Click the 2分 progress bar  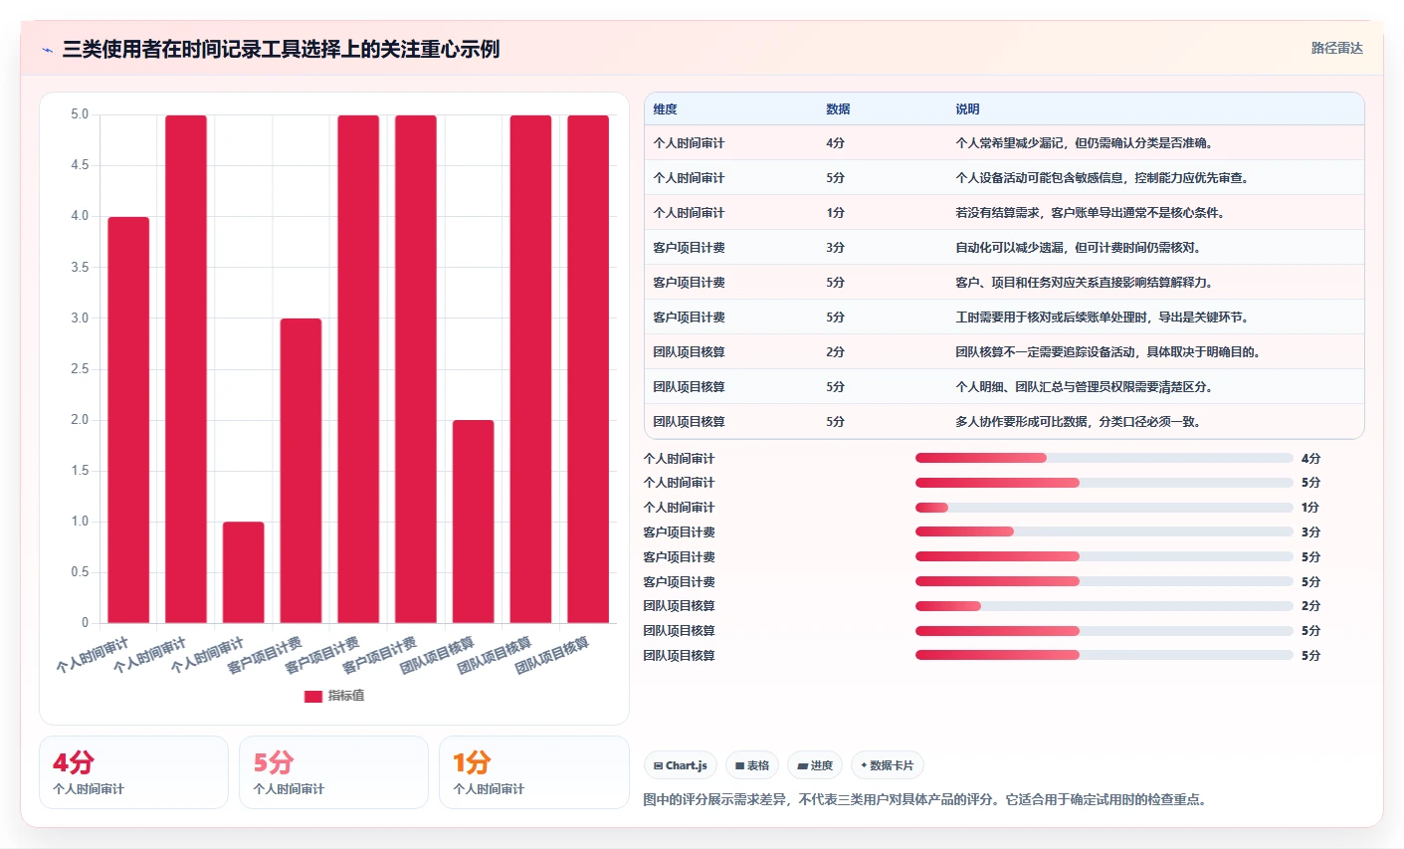pyautogui.click(x=1103, y=606)
